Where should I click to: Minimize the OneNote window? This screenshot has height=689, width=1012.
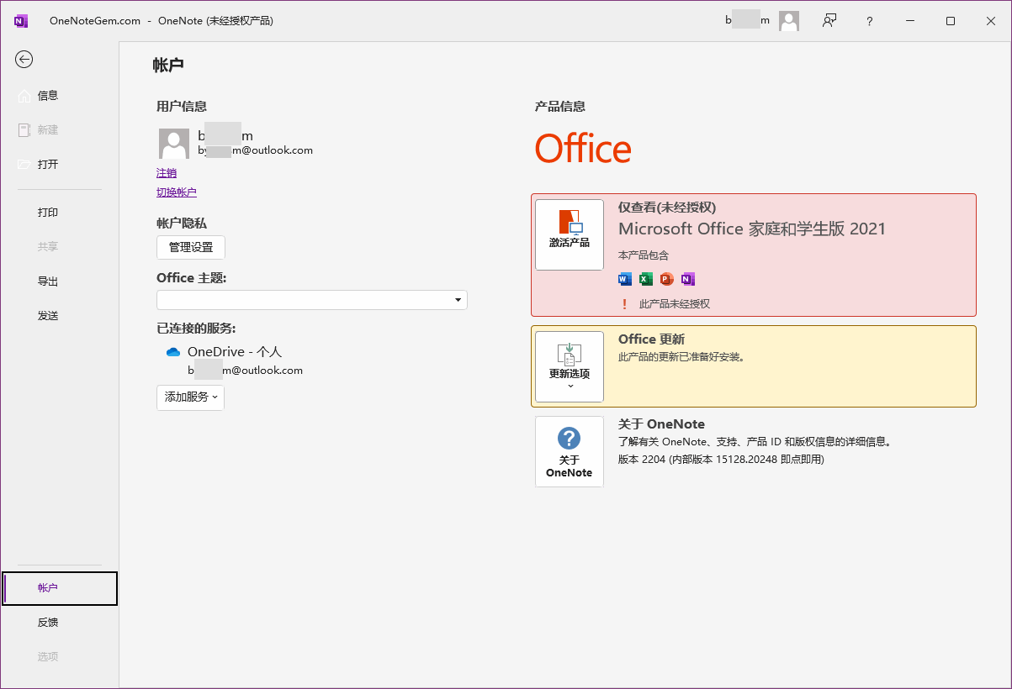pyautogui.click(x=910, y=21)
